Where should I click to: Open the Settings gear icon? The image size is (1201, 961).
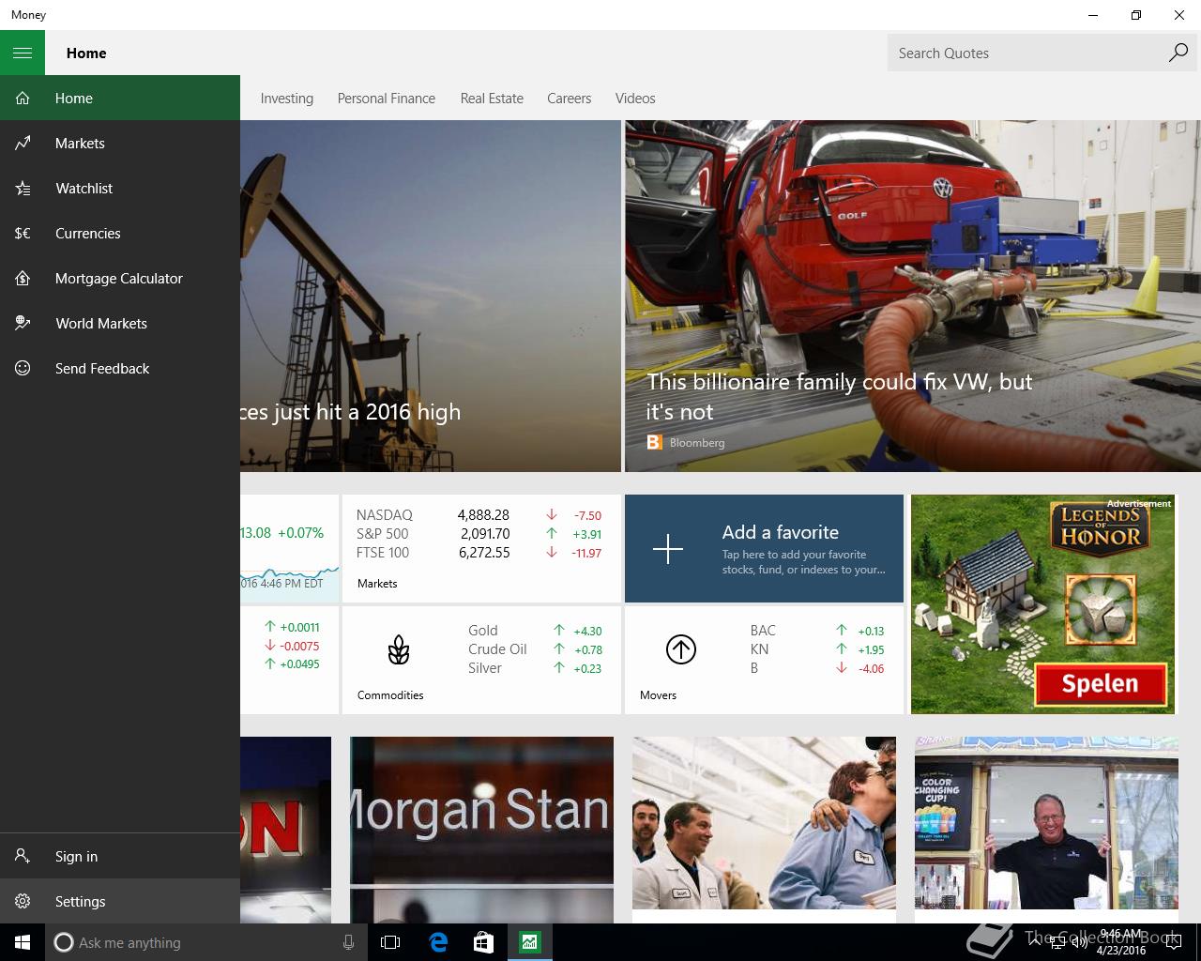(x=23, y=901)
